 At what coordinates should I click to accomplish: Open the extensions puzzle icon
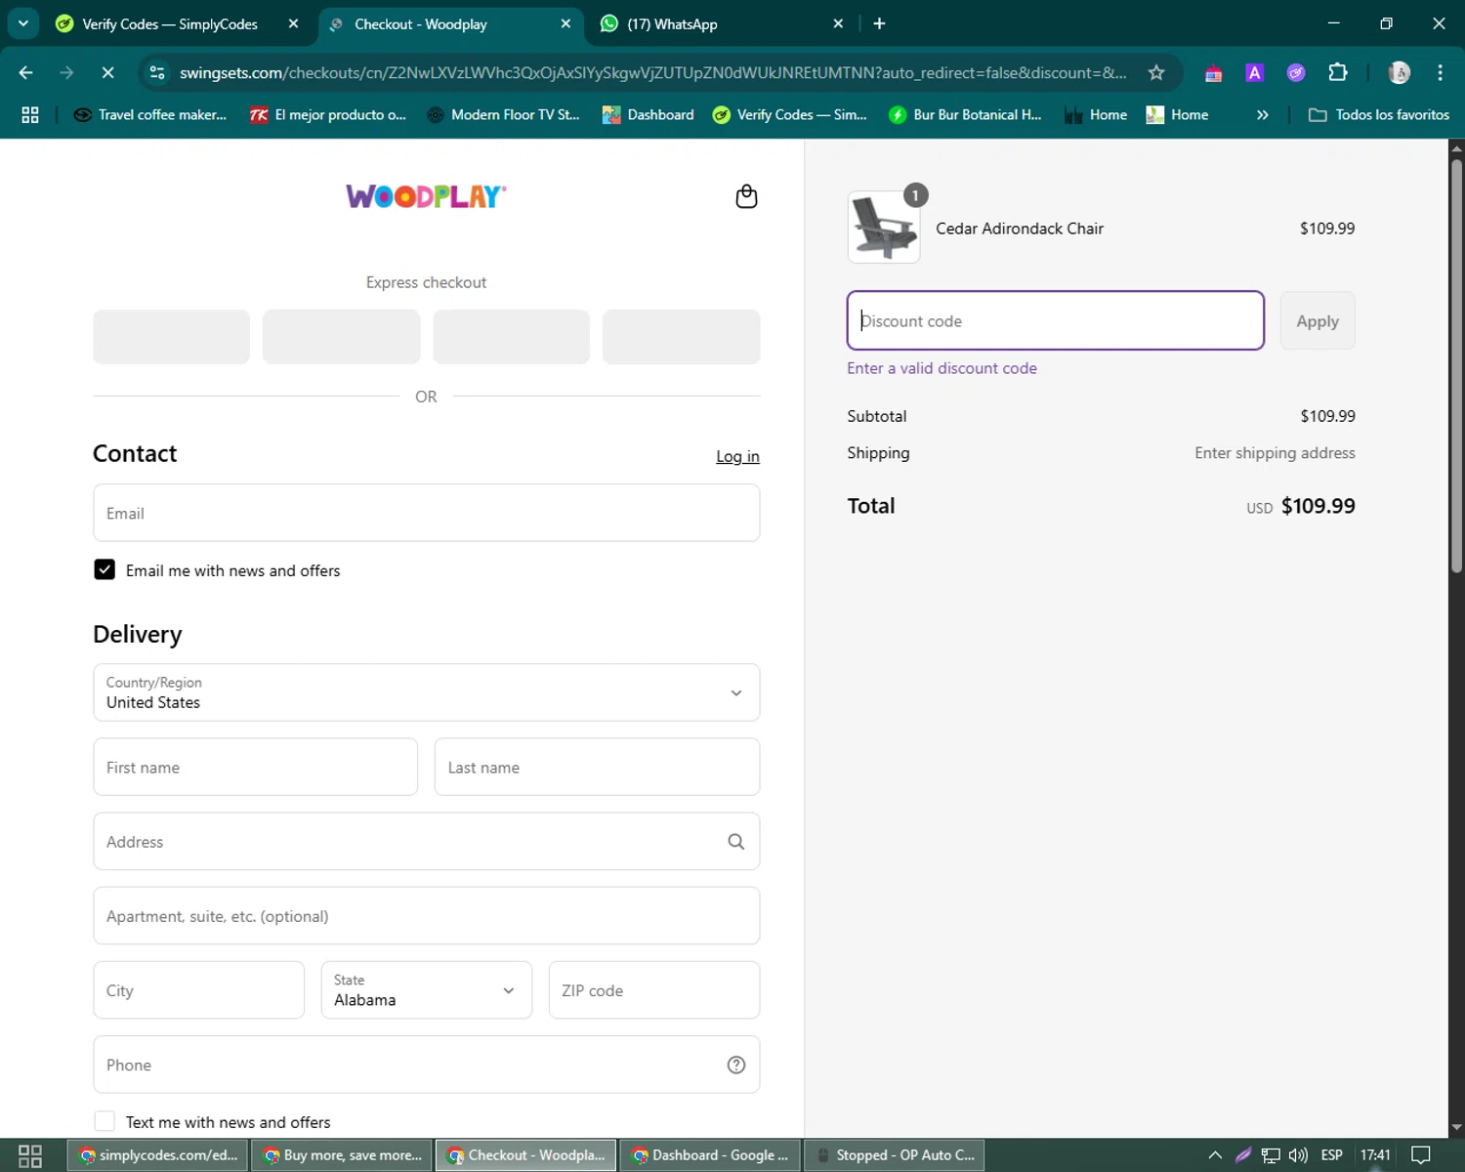[1338, 72]
